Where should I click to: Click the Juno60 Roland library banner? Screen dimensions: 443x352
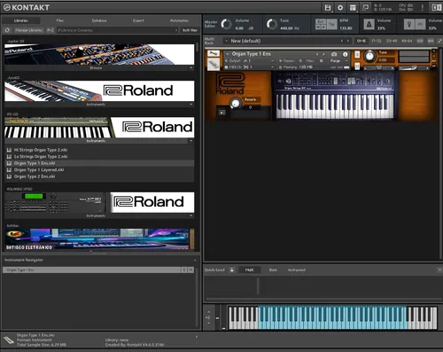(x=99, y=90)
